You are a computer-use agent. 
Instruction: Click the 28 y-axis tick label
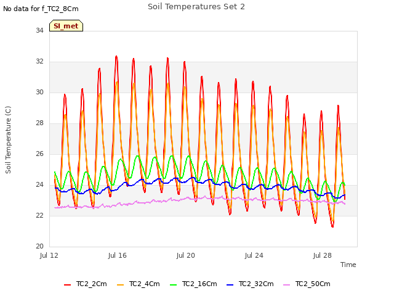pos(39,123)
